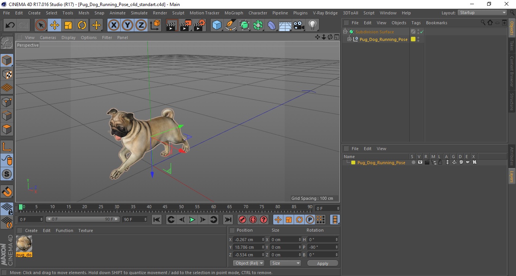Screen dimensions: 516x276
Task: Toggle Pug_Dog_Running_Pose layer visibility eye
Action: 420,162
